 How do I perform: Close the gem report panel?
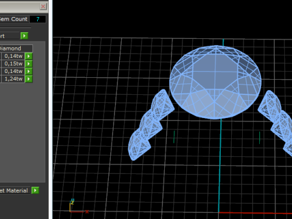point(43,6)
